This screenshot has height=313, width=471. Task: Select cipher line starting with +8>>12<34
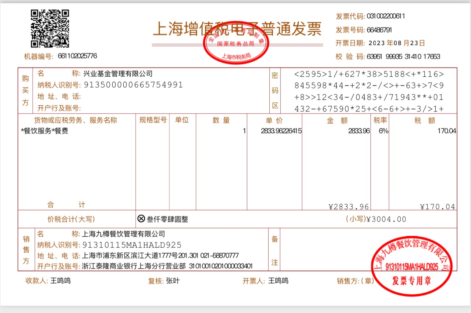[369, 98]
